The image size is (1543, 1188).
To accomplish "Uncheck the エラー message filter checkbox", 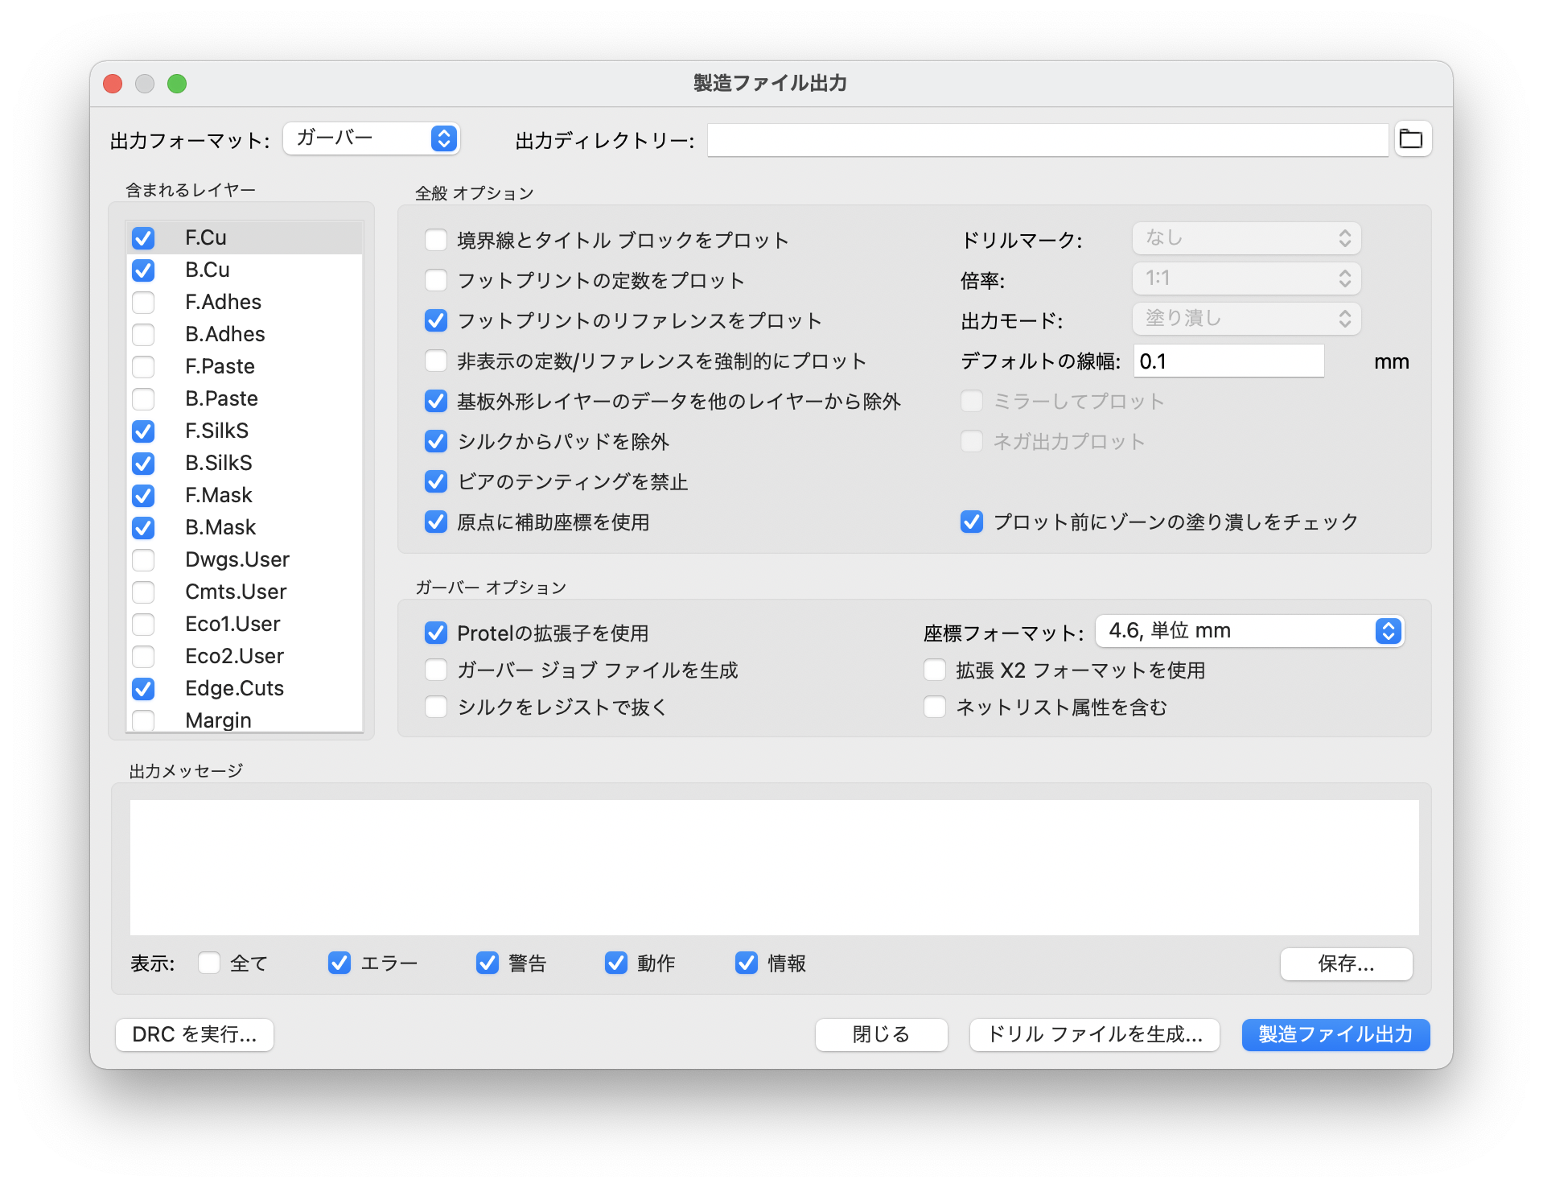I will click(339, 963).
